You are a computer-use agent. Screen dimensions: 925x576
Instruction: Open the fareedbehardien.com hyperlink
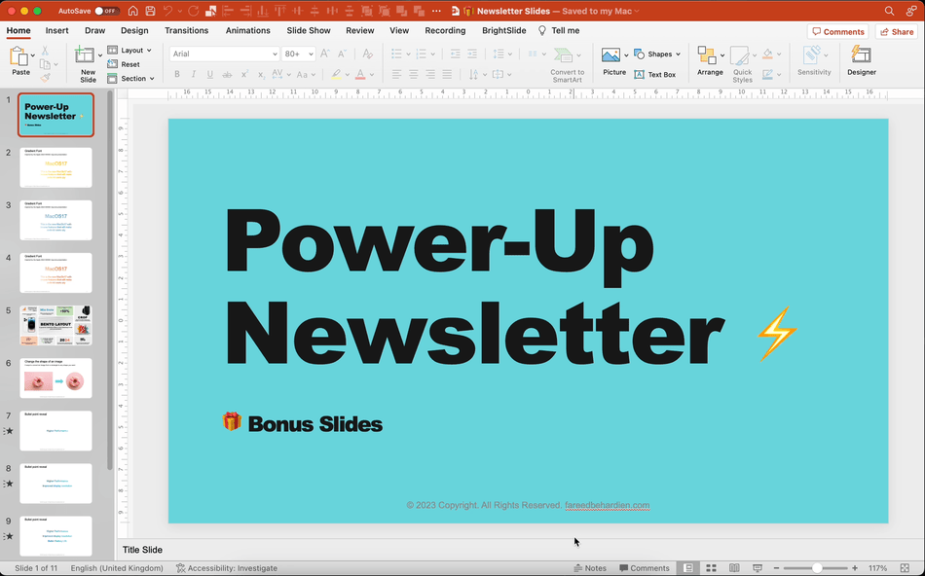[x=608, y=505]
